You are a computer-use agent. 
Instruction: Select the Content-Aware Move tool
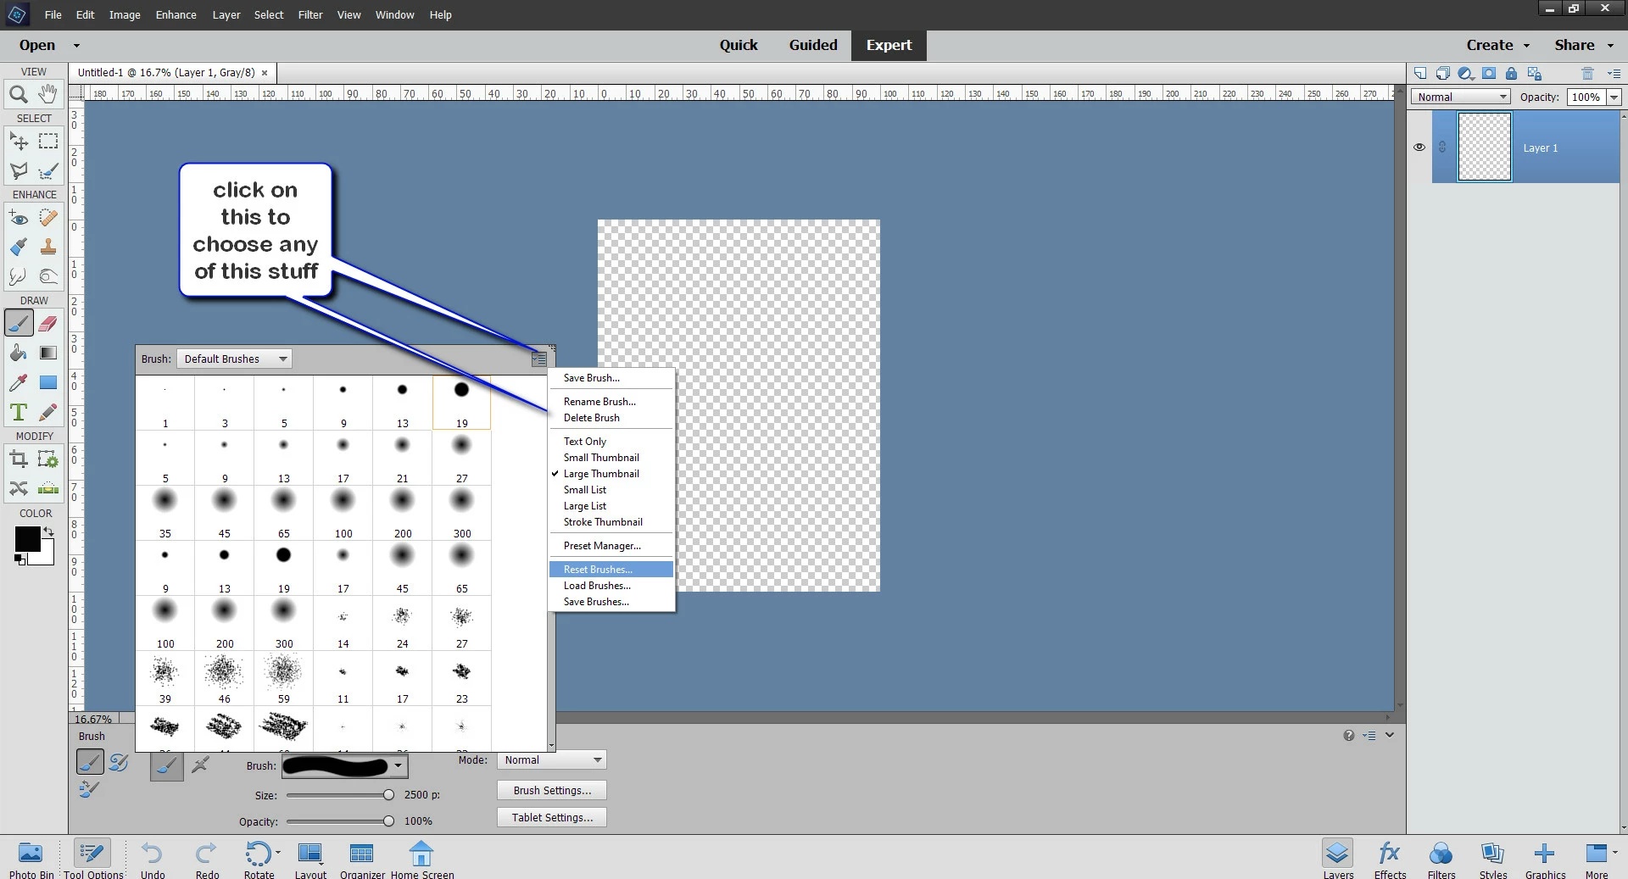coord(18,488)
